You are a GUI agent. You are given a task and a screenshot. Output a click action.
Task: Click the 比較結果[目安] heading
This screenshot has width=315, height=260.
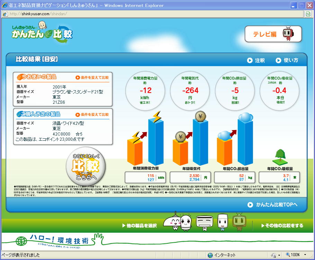pos(37,59)
